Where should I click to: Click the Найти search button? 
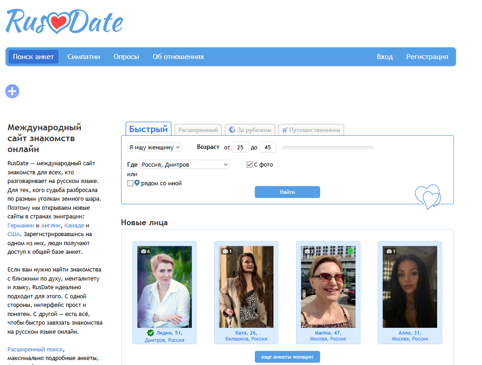(287, 192)
